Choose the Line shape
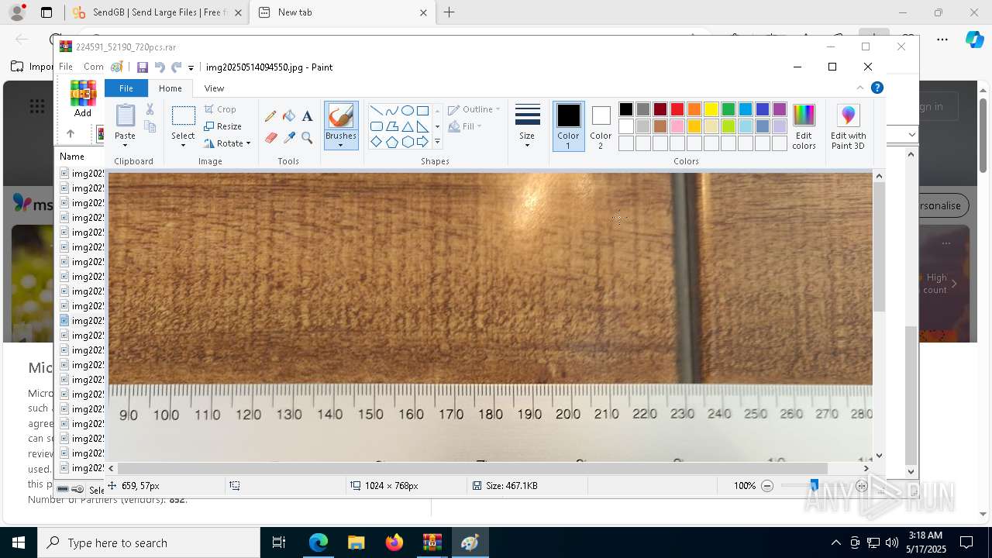Viewport: 992px width, 558px height. coord(376,111)
